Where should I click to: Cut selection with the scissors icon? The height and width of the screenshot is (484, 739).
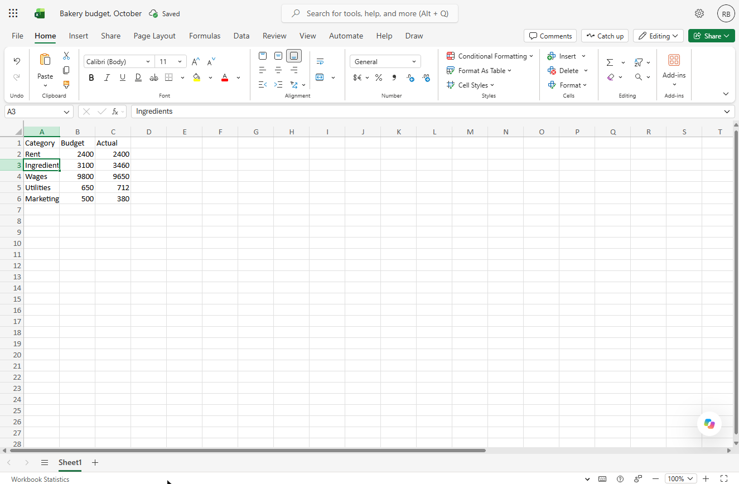[x=66, y=56]
